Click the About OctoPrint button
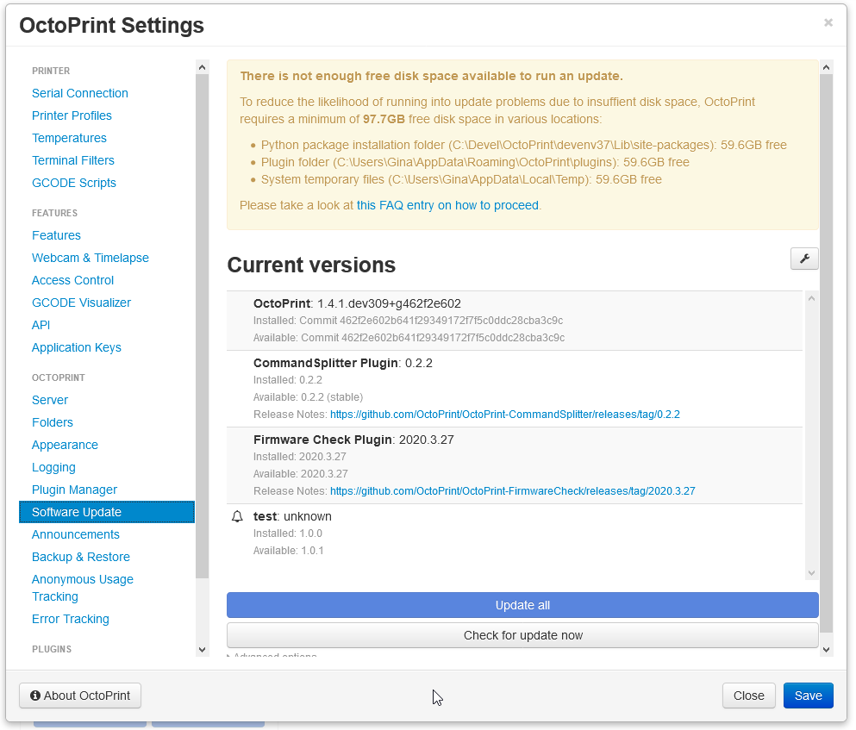 click(79, 696)
